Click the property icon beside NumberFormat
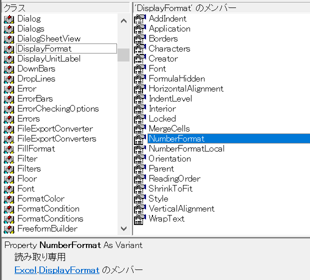The image size is (310, 280). pos(140,139)
